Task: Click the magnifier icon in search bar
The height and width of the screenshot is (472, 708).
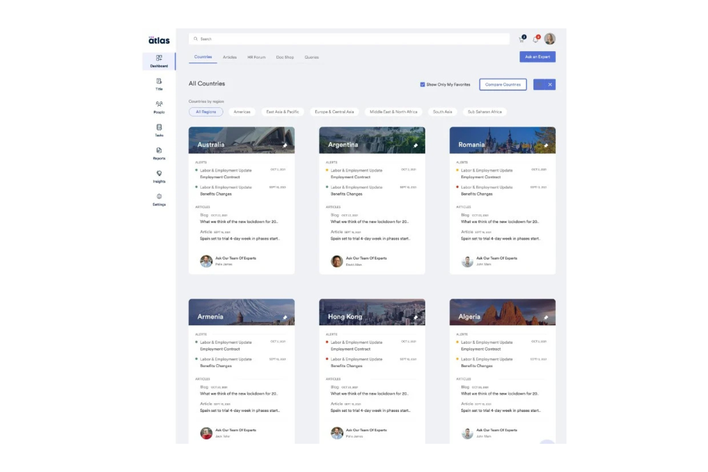Action: coord(196,39)
